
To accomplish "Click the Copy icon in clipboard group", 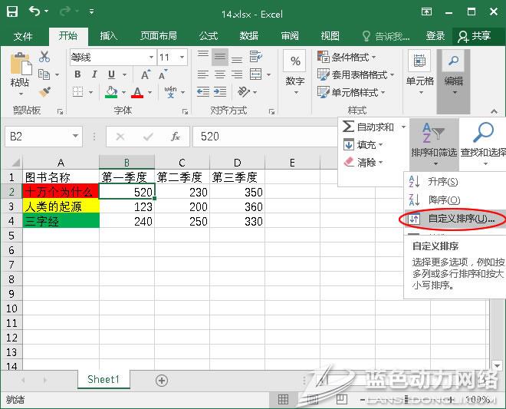I will point(44,74).
